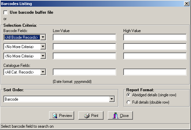This screenshot has height=130, width=191.
Task: Click the door icon on Close
Action: (x=116, y=116)
